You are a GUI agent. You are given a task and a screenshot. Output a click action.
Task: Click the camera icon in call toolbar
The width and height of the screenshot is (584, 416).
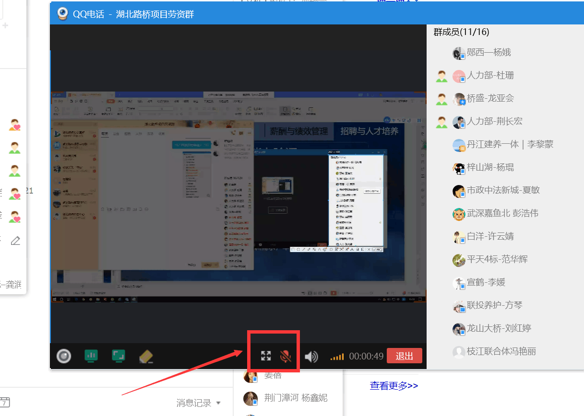pos(64,356)
